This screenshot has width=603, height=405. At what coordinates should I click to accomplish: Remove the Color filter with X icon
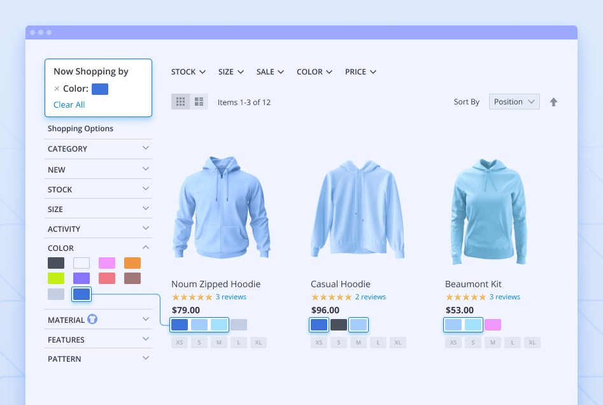click(x=57, y=89)
